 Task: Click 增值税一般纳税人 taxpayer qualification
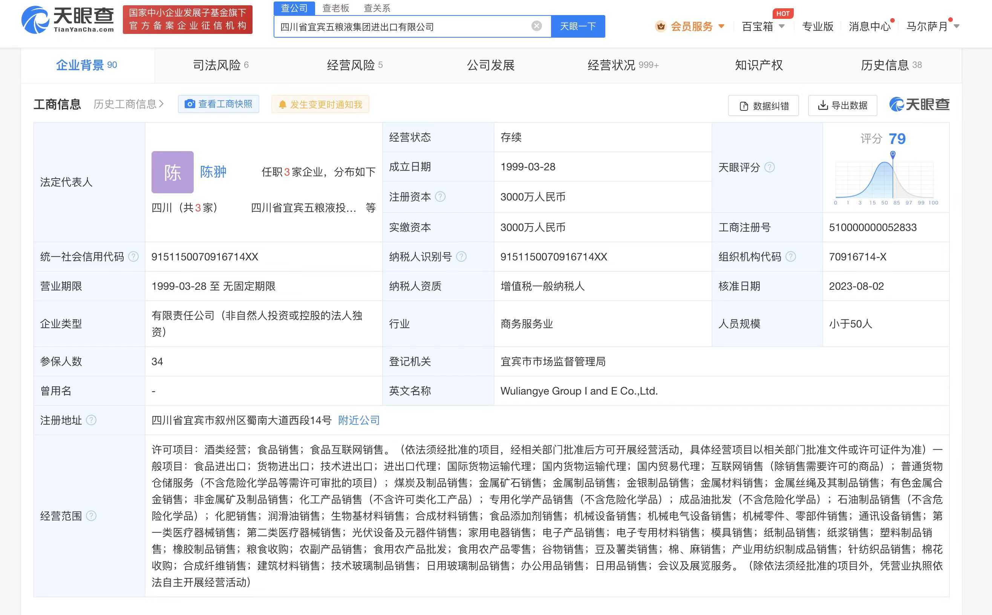[542, 286]
